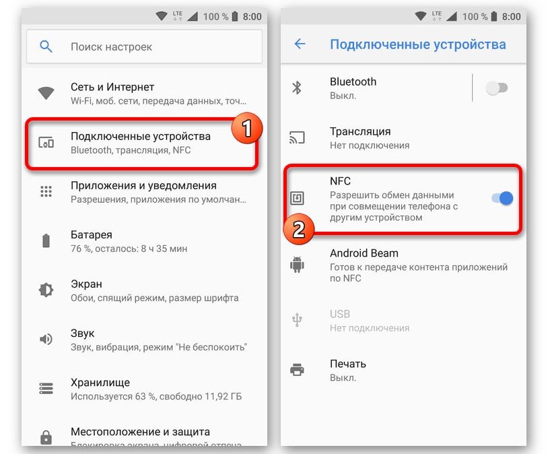The height and width of the screenshot is (454, 548).
Task: Tap the Экран brightness icon
Action: (x=46, y=290)
